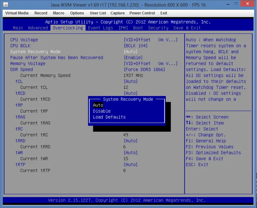Screen dimensions: 257x208
Task: Open the BCLK 104 value field
Action: (x=136, y=46)
